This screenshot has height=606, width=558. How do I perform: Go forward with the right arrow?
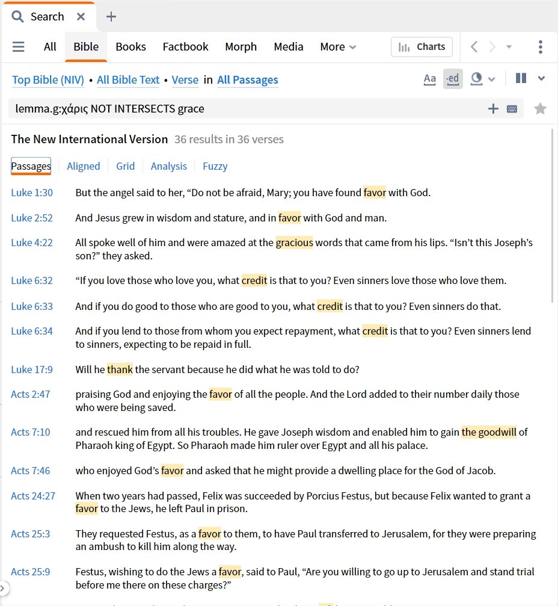492,47
